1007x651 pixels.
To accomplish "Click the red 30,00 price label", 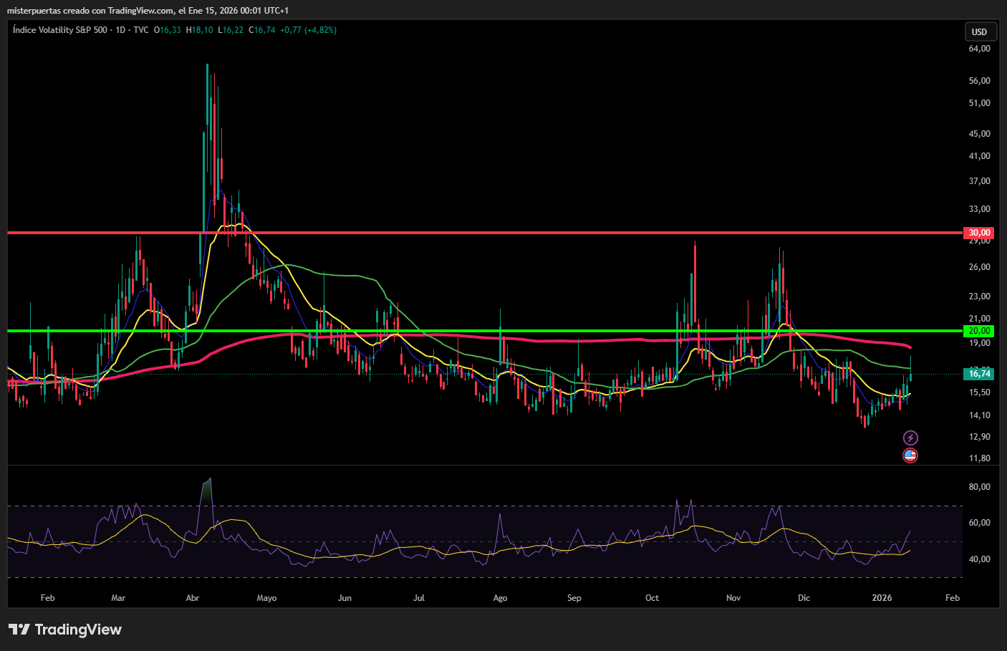I will [x=978, y=233].
